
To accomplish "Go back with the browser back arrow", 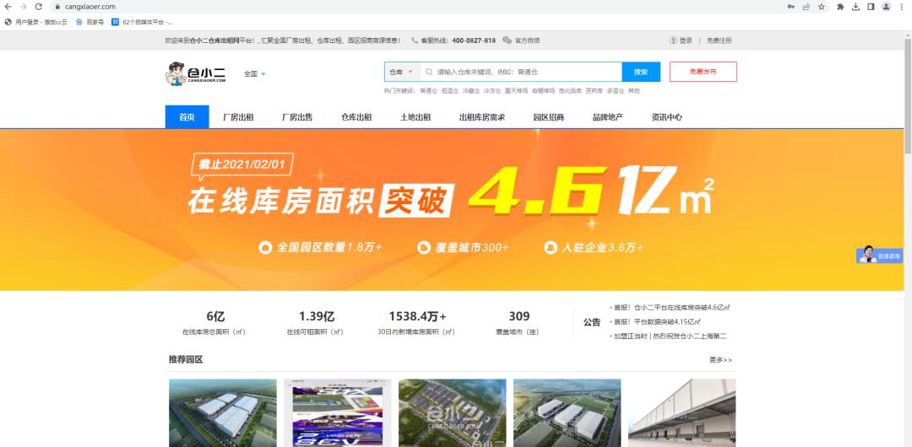I will [x=8, y=7].
